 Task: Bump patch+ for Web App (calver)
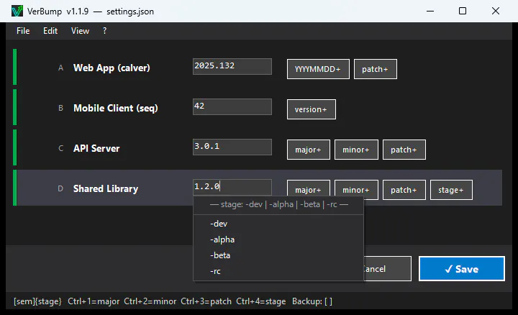tap(376, 69)
